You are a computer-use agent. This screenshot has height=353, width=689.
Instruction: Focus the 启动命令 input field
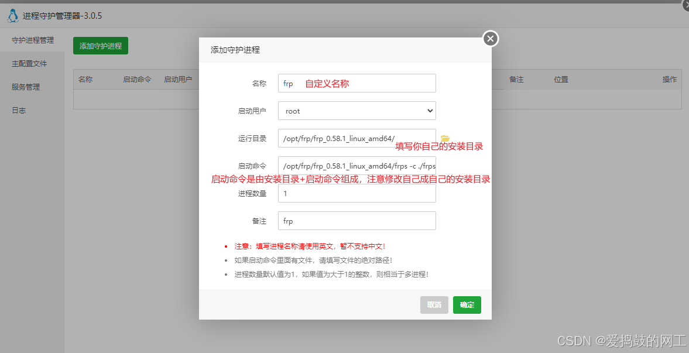(357, 166)
